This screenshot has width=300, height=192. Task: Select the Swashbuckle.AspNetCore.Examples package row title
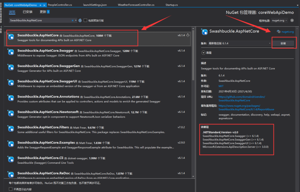coord(46,142)
